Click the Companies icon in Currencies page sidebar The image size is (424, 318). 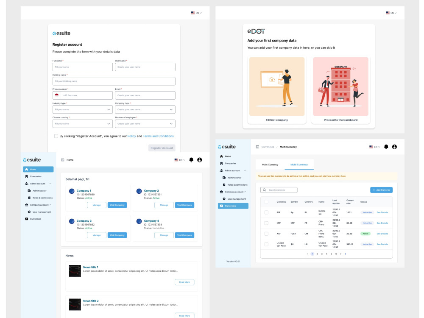[221, 163]
